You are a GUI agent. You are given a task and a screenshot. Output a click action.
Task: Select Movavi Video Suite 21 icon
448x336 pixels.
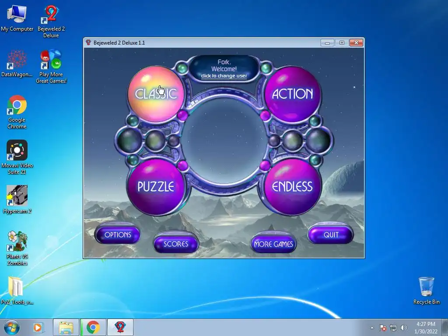tap(17, 157)
